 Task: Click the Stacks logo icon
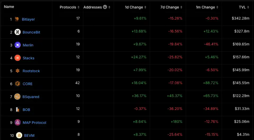click(x=17, y=58)
